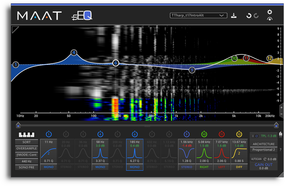Click the save preset download icon

point(234,16)
